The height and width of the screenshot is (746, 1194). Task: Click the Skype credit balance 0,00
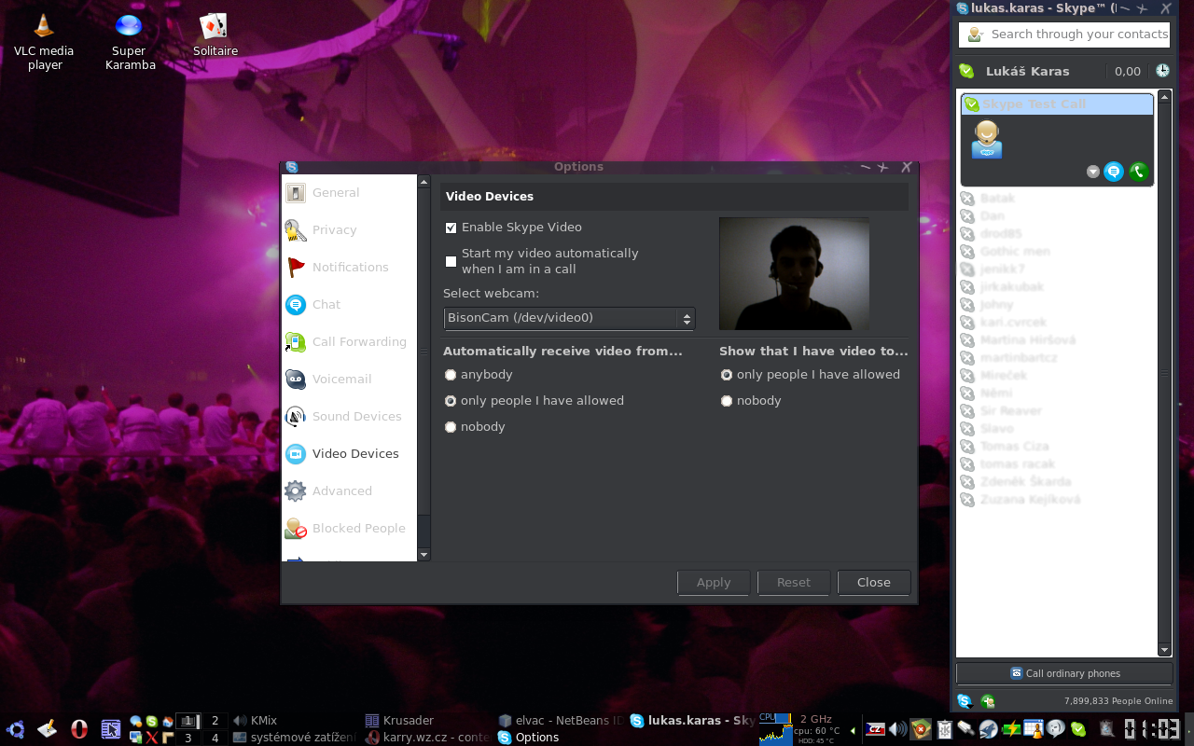pyautogui.click(x=1127, y=71)
